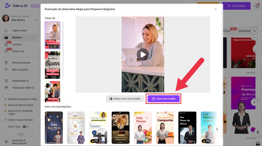Image resolution: width=262 pixels, height=146 pixels.
Task: Click the back-to-top arrow icon
Action: click(258, 133)
